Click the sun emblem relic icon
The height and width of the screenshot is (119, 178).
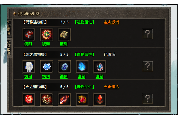(46, 34)
